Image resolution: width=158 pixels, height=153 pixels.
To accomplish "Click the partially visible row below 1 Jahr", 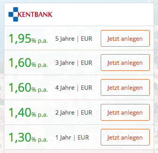I will pos(79,151).
